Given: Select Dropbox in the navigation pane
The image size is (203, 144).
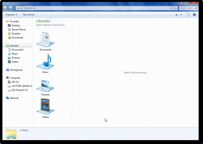Looking at the screenshot, I should tap(16, 34).
